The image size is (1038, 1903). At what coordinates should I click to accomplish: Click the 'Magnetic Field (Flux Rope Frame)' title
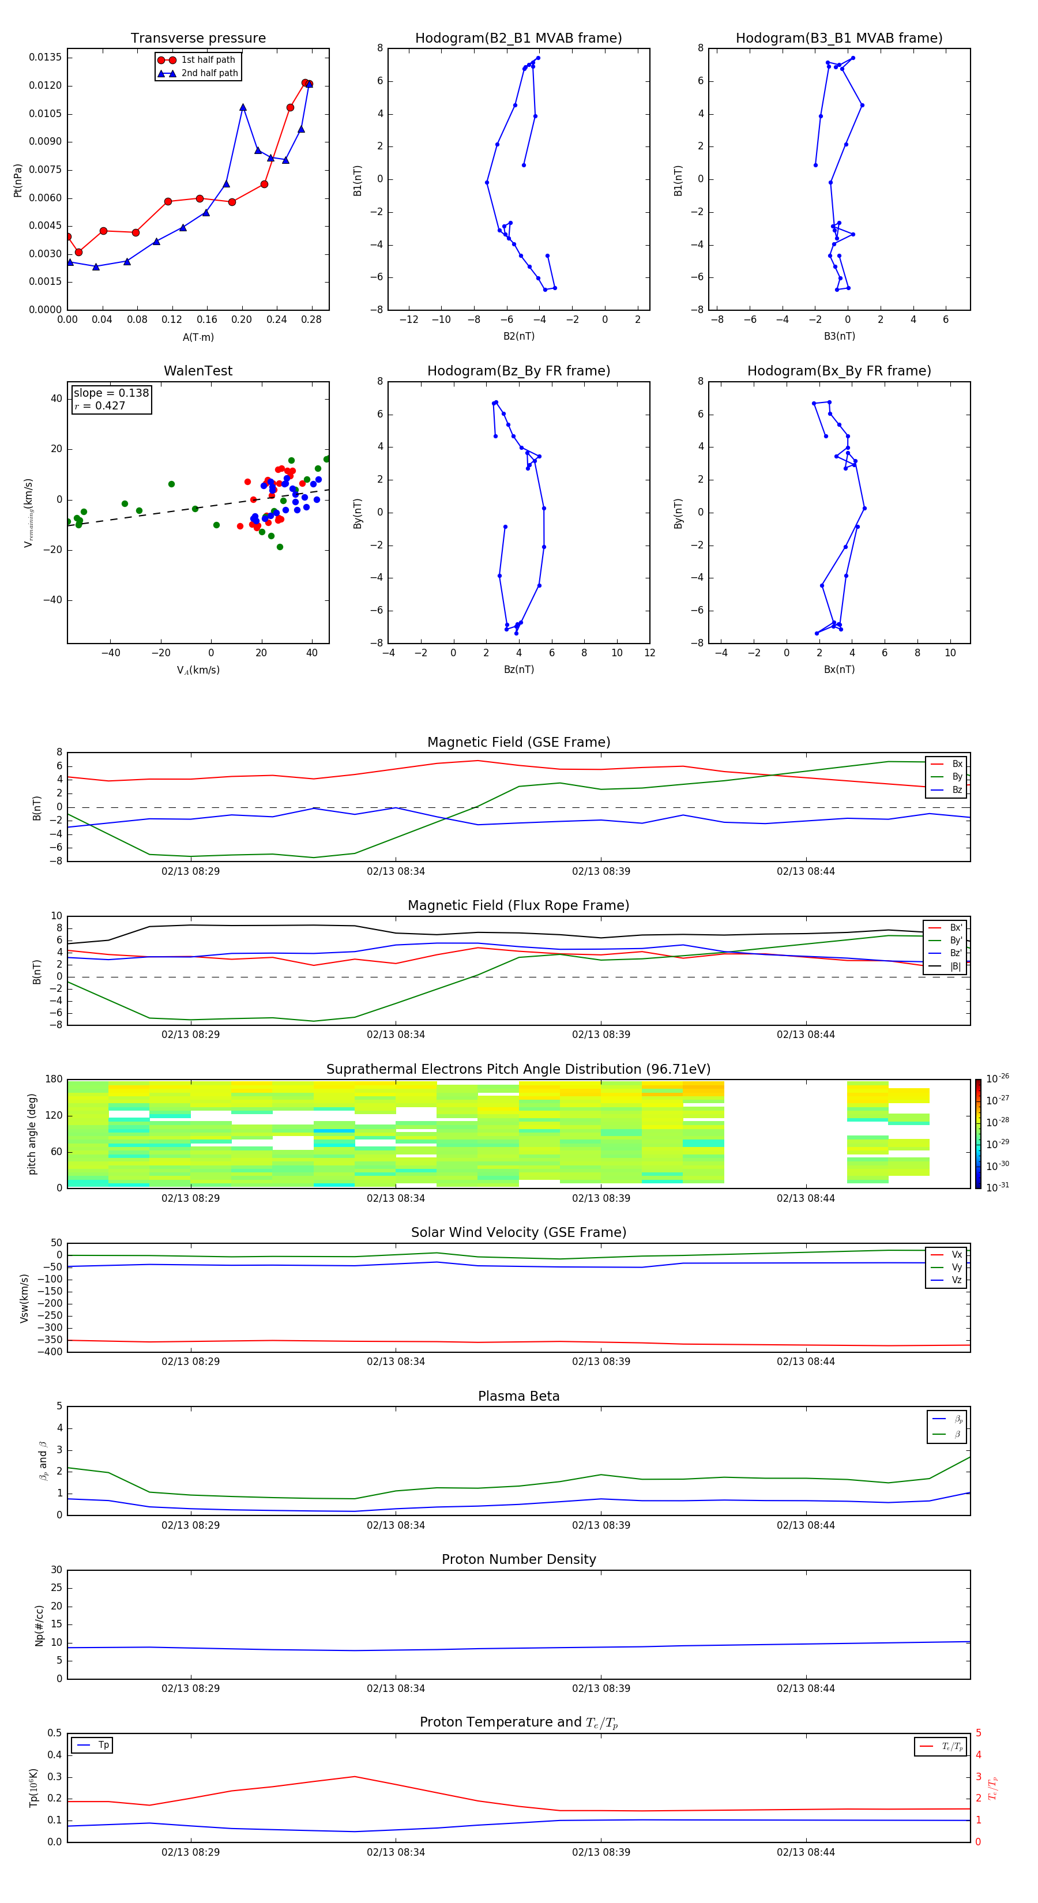(518, 906)
